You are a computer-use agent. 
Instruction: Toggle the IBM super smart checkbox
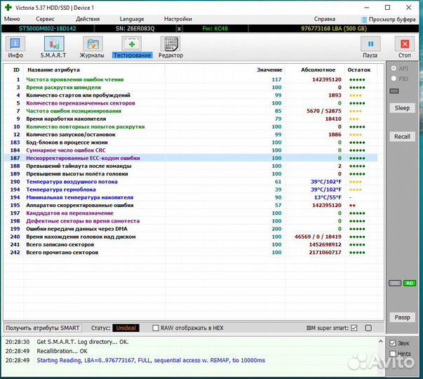354,328
